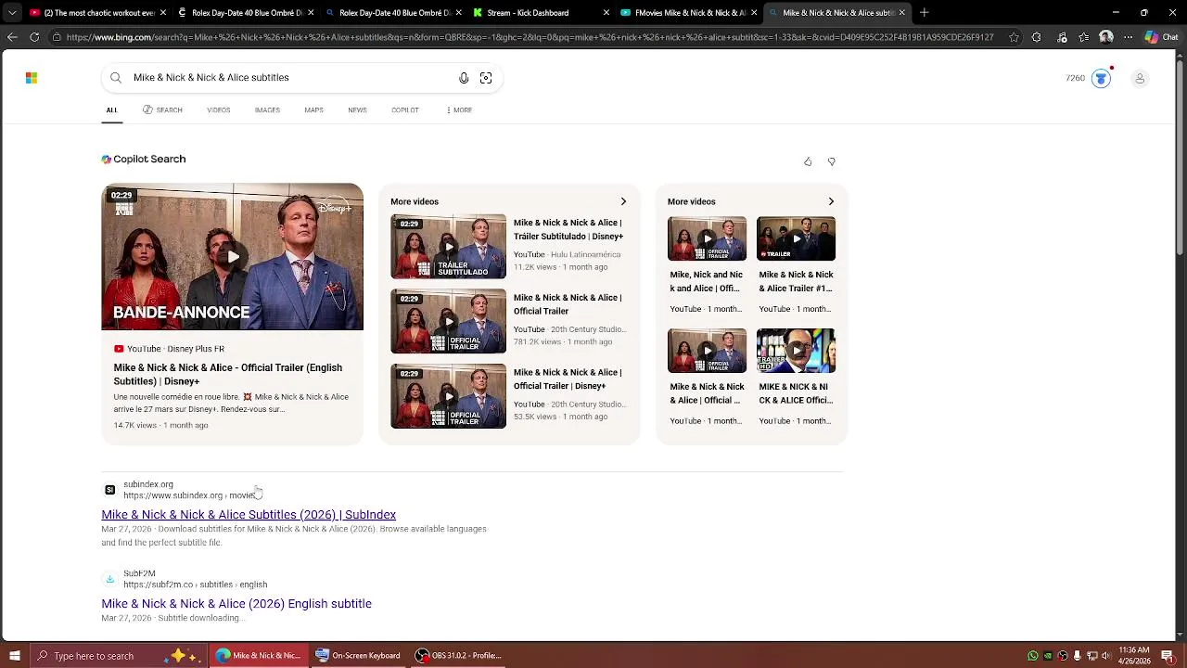This screenshot has width=1187, height=668.
Task: Open the (2026) English subtitle Subf2m link
Action: 236,604
